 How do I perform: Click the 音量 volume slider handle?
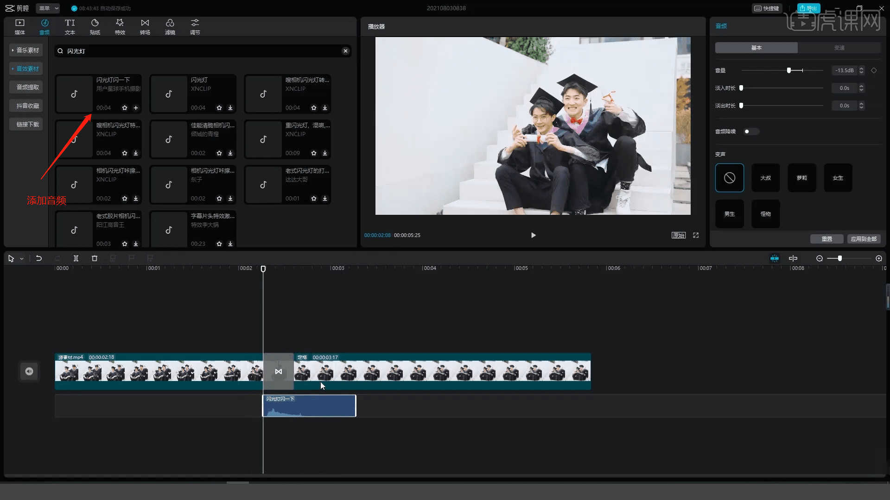click(789, 70)
